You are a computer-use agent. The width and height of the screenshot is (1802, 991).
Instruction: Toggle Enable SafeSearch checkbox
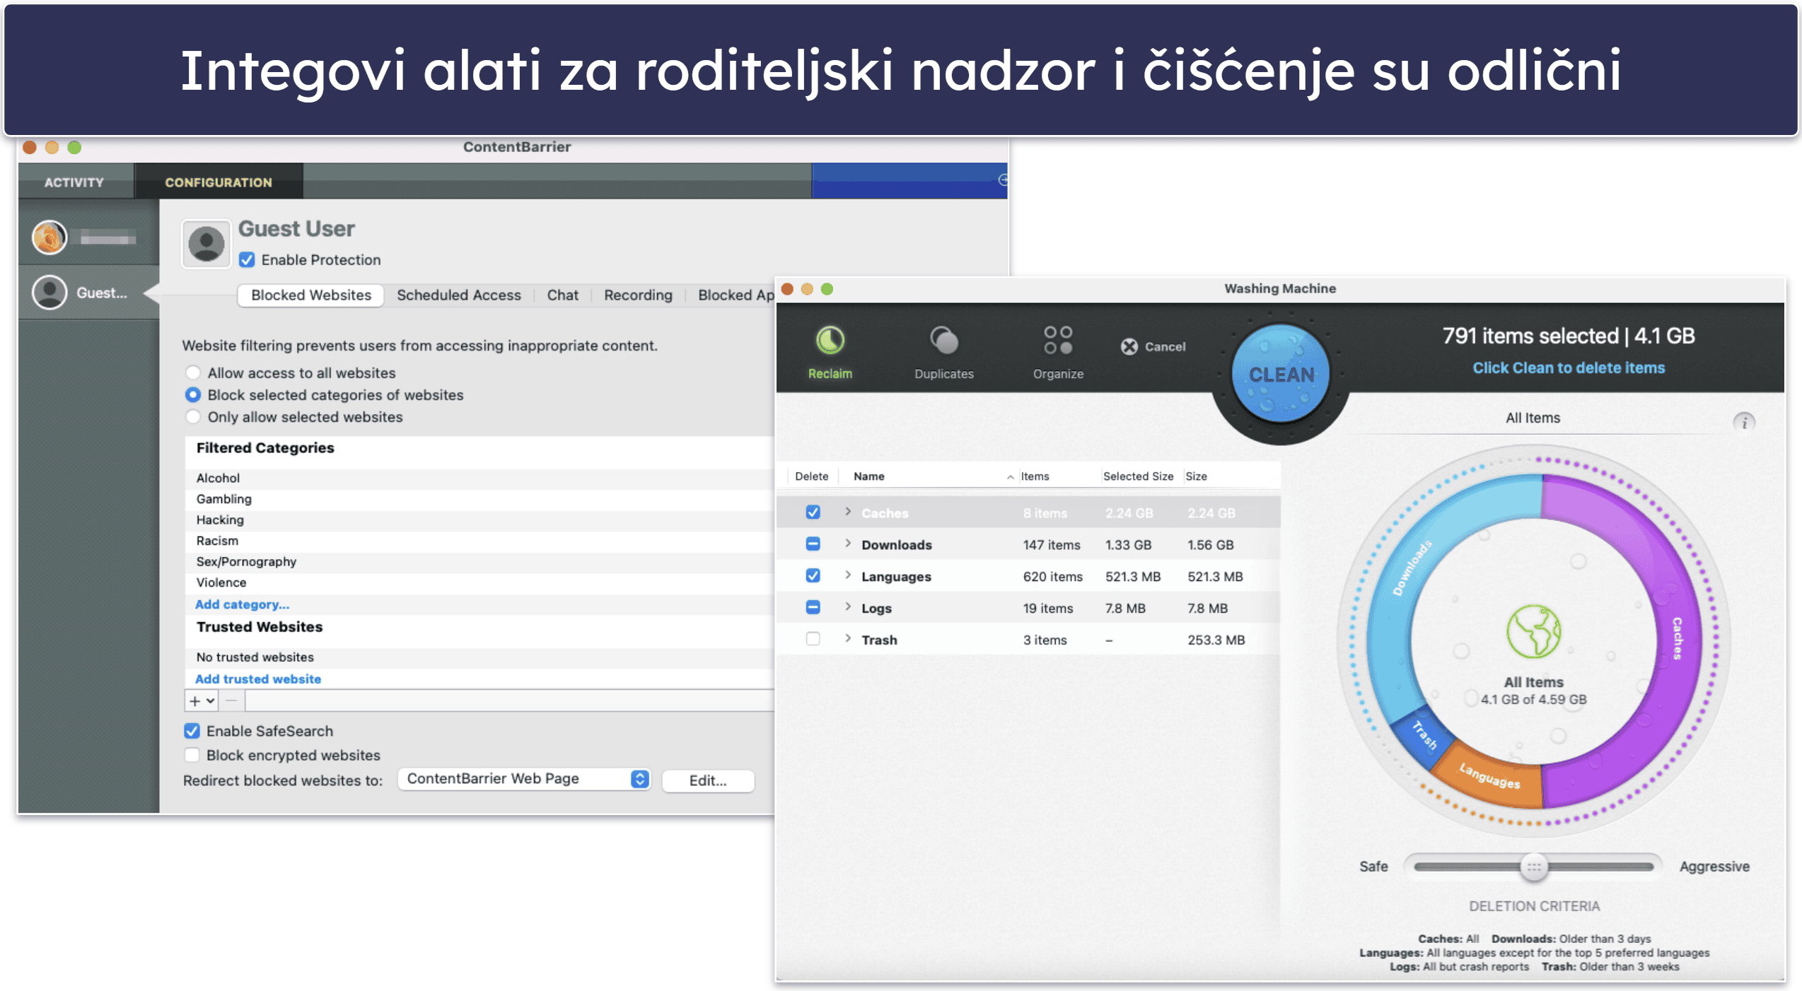pyautogui.click(x=192, y=731)
